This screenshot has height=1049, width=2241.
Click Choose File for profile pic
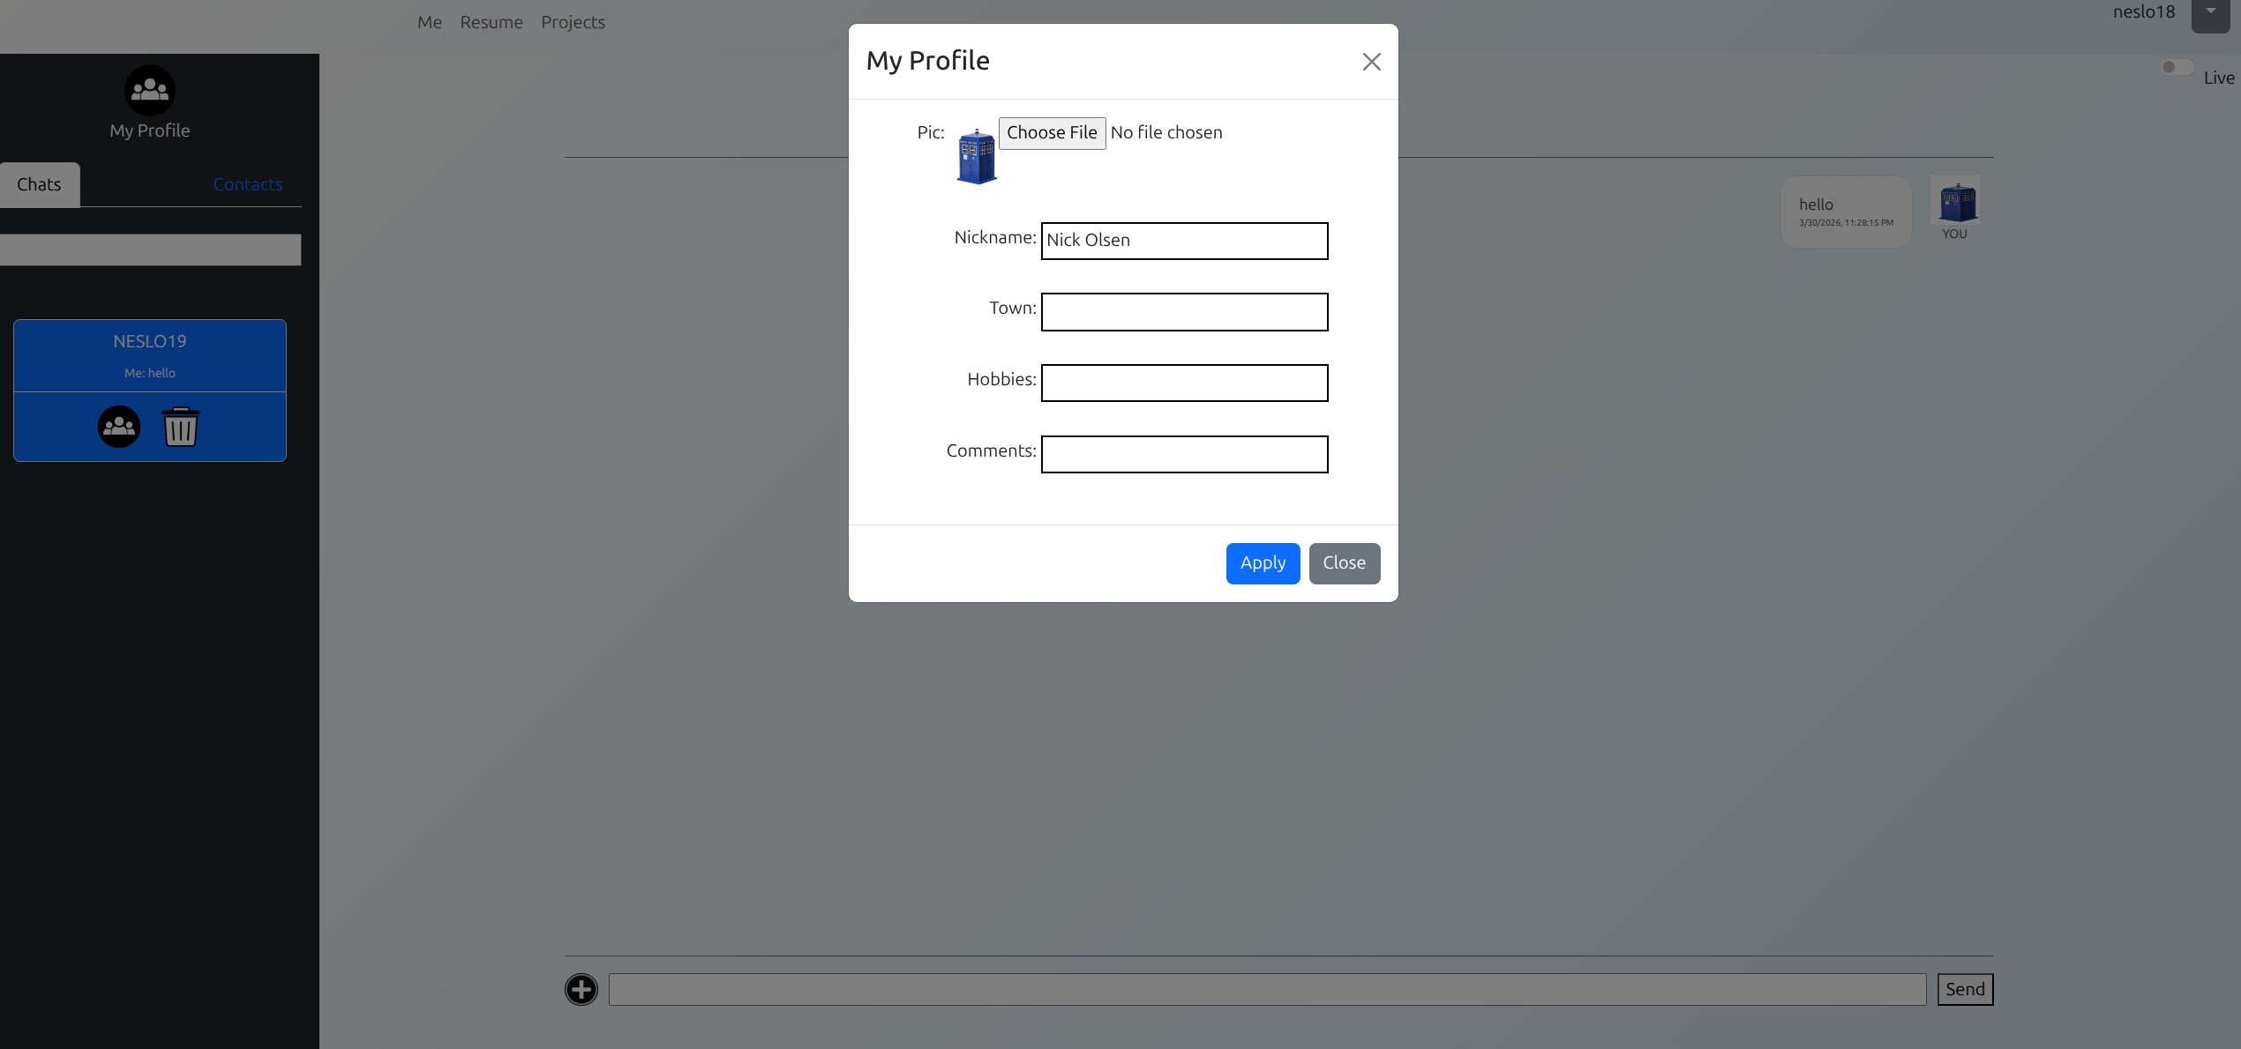[x=1052, y=133]
